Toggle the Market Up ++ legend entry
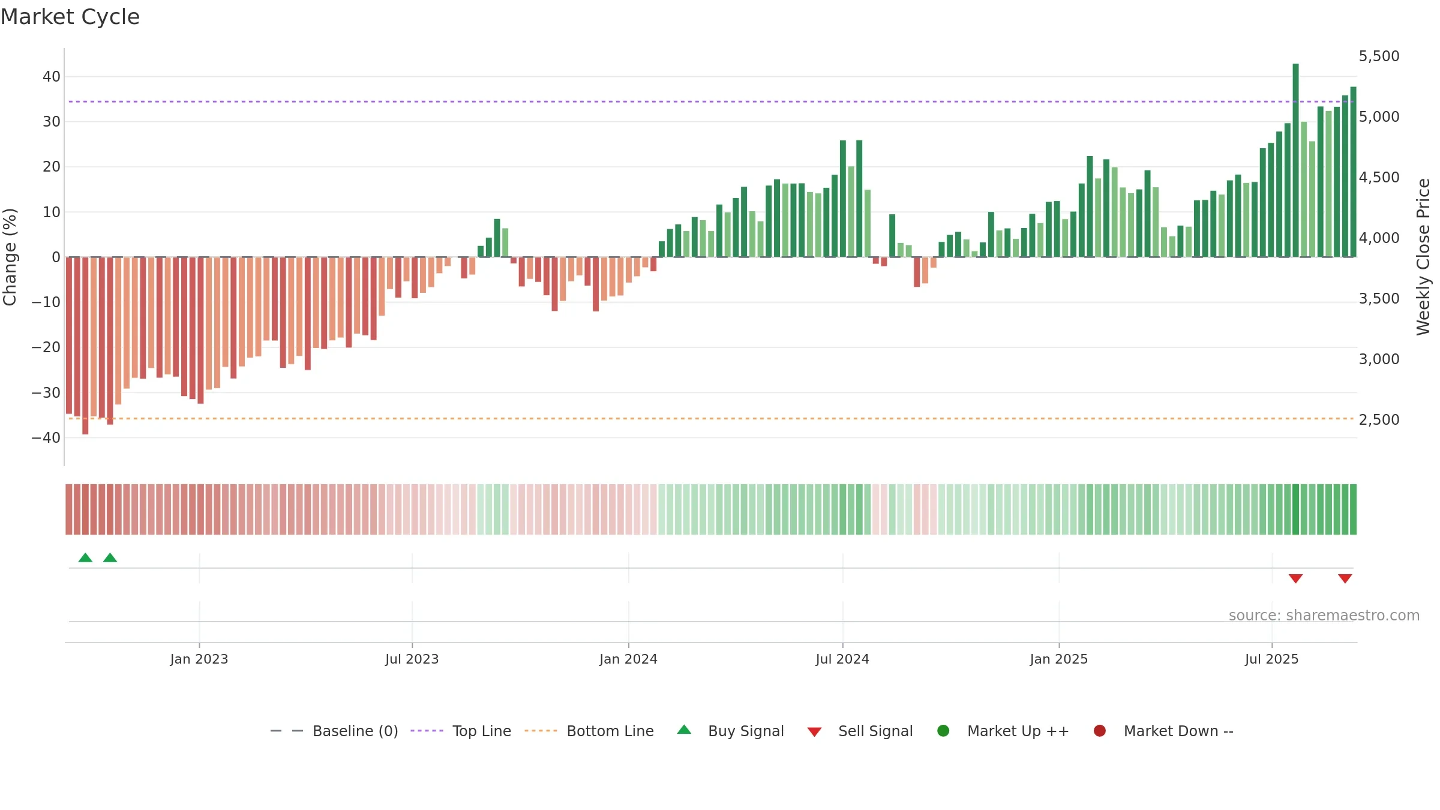 tap(1003, 731)
